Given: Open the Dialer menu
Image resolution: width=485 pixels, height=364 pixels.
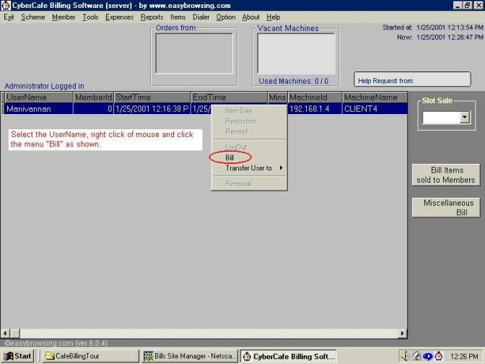Looking at the screenshot, I should click(201, 17).
